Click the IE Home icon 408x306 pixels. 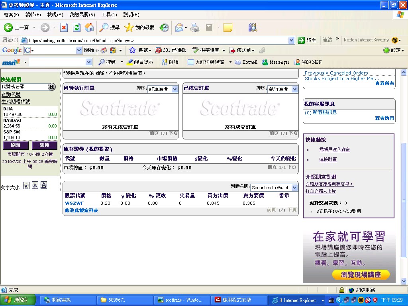point(89,27)
